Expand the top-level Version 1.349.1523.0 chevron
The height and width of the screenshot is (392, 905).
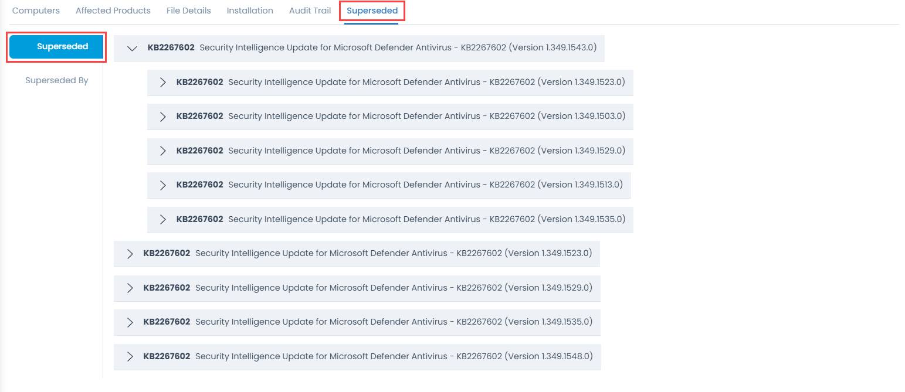130,254
